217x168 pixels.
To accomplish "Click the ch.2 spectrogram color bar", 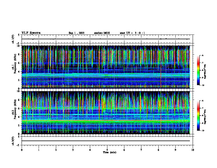I will click(198, 116).
